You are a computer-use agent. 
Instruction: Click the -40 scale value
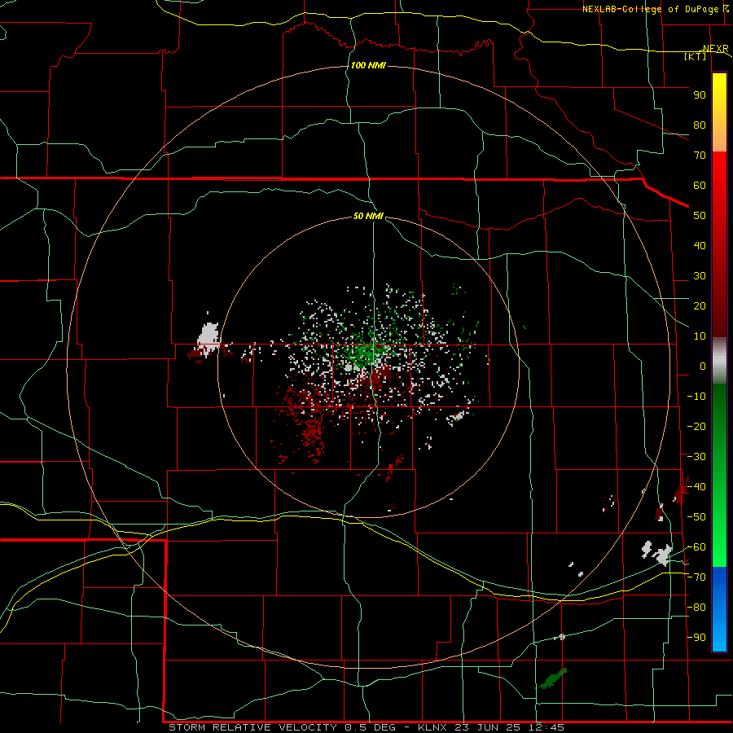(696, 487)
